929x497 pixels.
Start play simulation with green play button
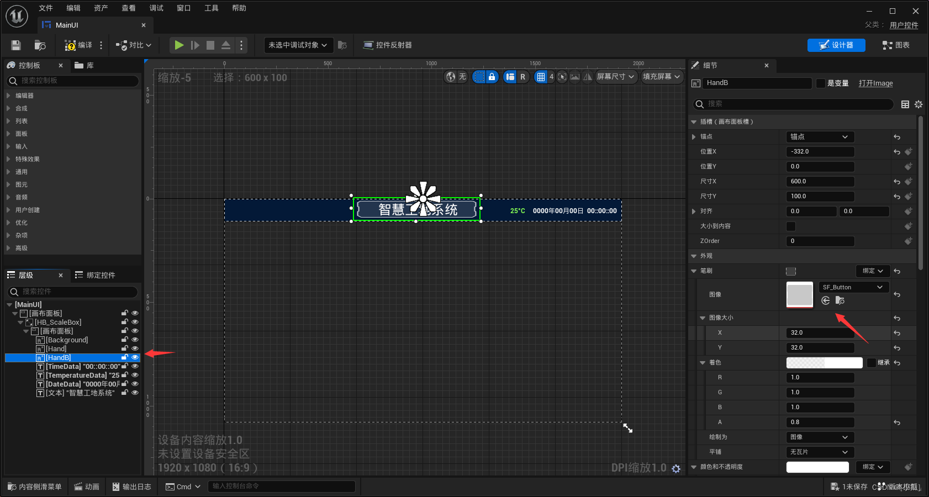(179, 45)
